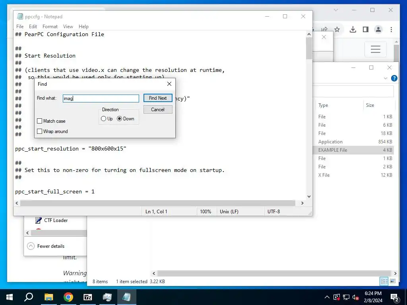
Task: Click Notepad horizontal scroll left arrow
Action: 17,203
